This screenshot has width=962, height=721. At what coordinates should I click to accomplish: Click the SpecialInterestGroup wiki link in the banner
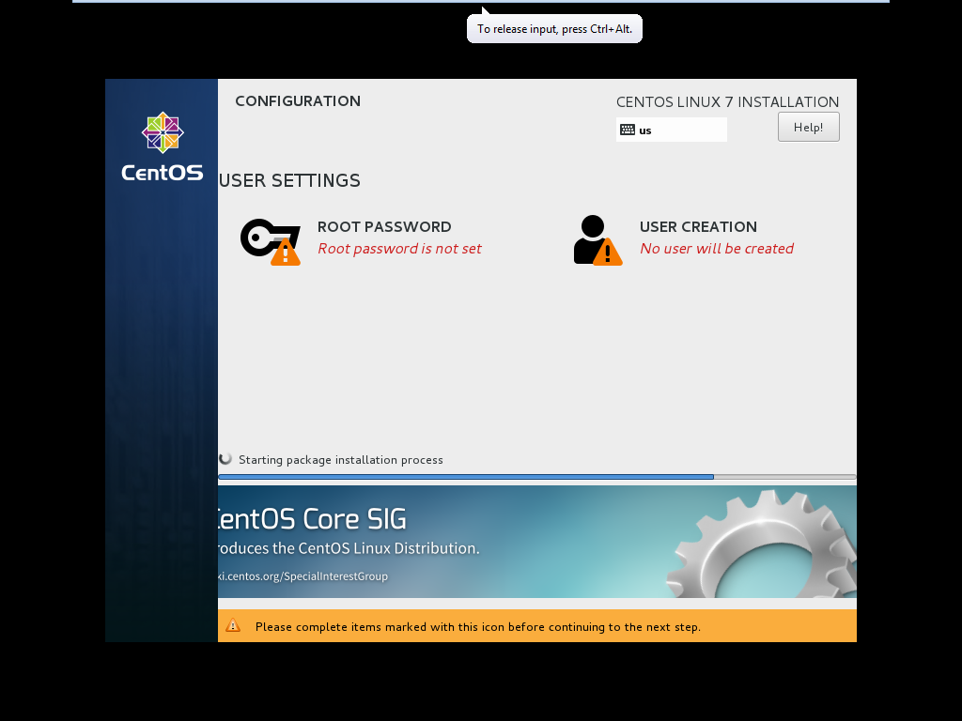pos(303,576)
